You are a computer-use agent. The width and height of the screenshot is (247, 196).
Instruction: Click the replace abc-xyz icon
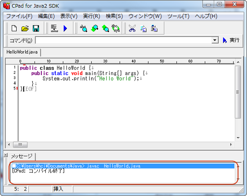tap(115, 28)
